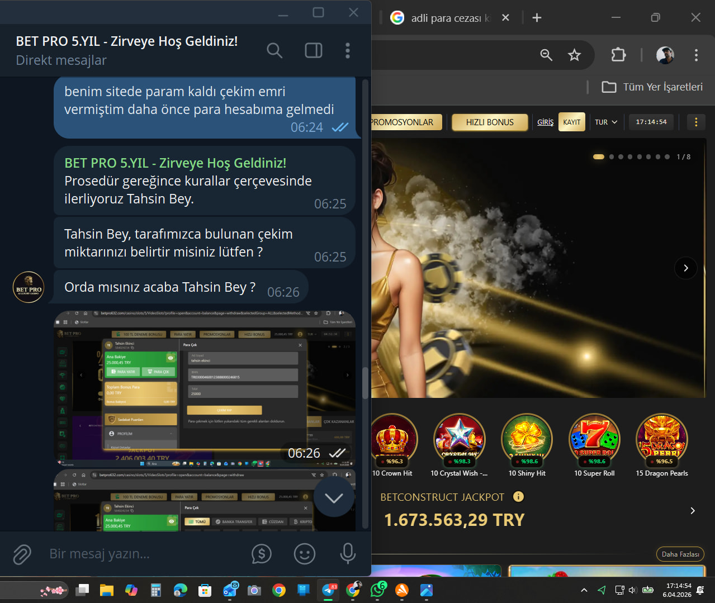Open the PROMOSYONLAR menu item
Viewport: 715px width, 603px height.
pyautogui.click(x=403, y=122)
